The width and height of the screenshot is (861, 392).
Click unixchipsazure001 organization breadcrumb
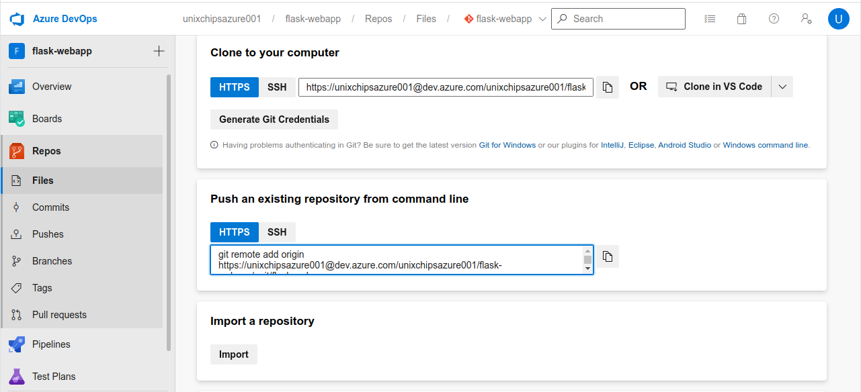(222, 19)
